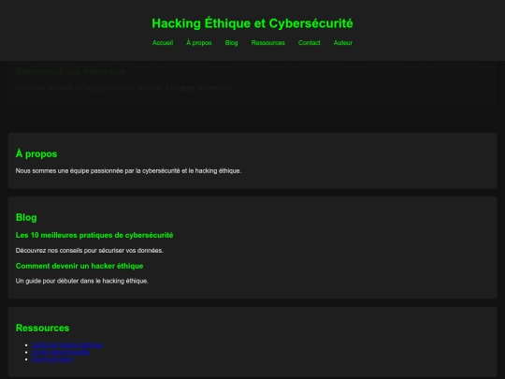
Task: Open the Auteur page link
Action: [x=343, y=43]
